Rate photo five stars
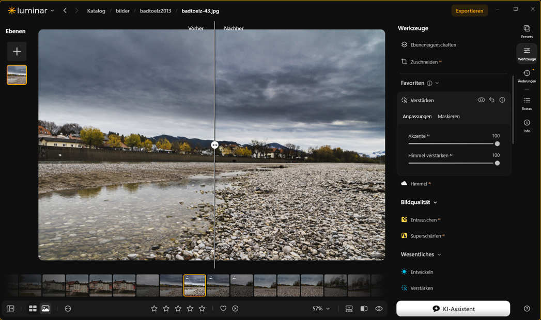This screenshot has height=320, width=541. [x=202, y=309]
